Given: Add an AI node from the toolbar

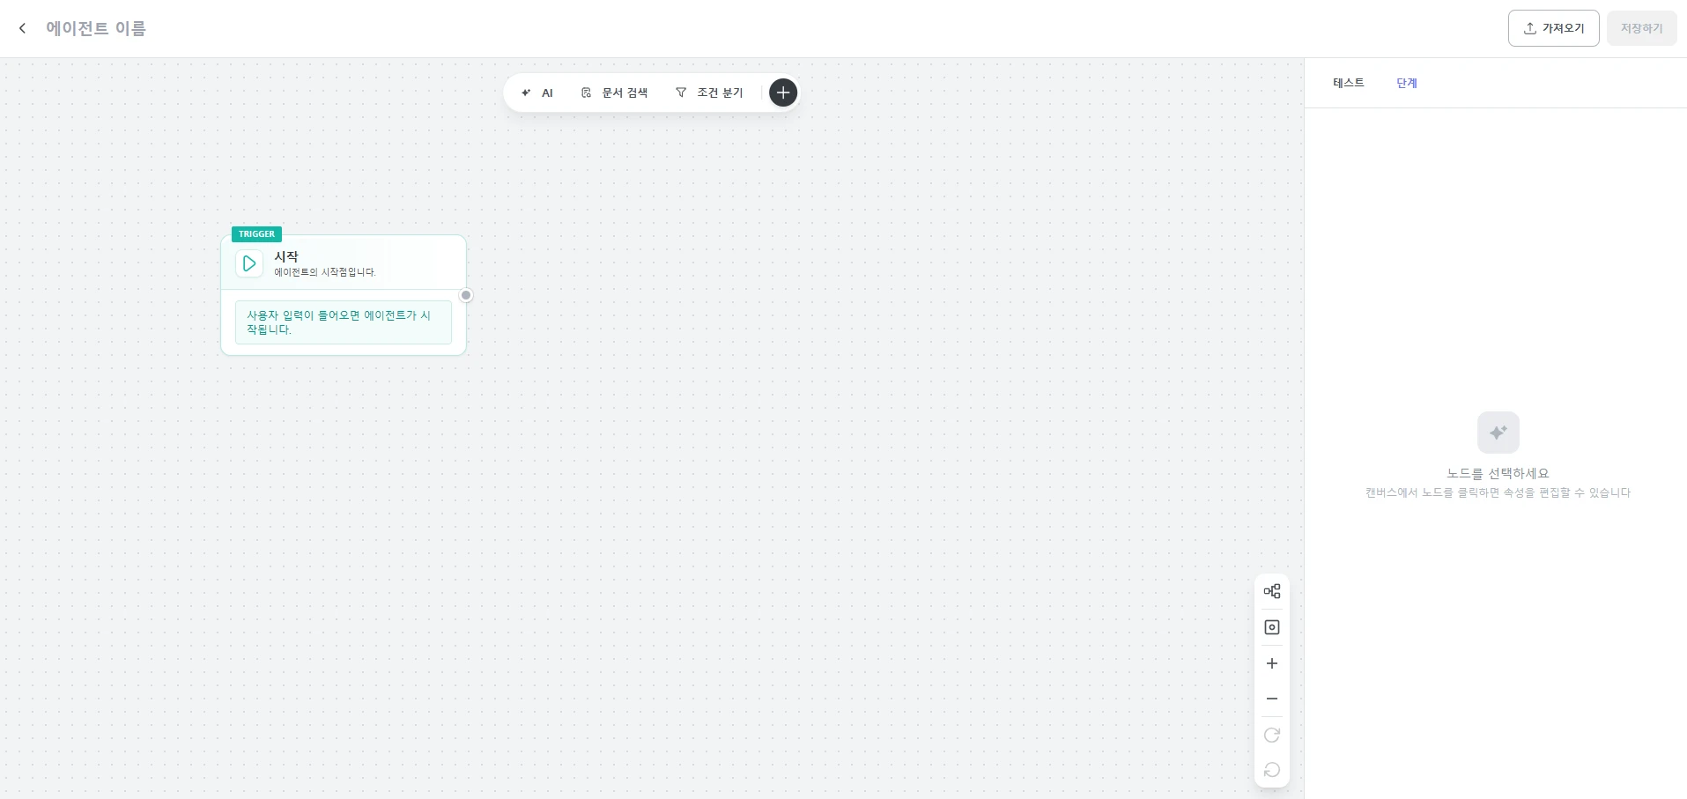Looking at the screenshot, I should click(536, 92).
